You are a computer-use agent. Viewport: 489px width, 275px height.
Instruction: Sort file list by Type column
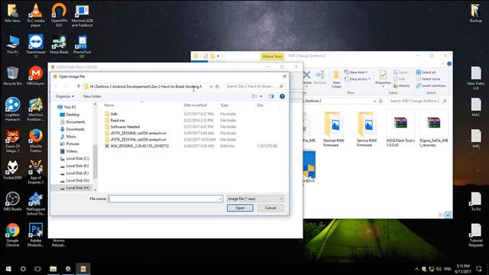pos(224,105)
